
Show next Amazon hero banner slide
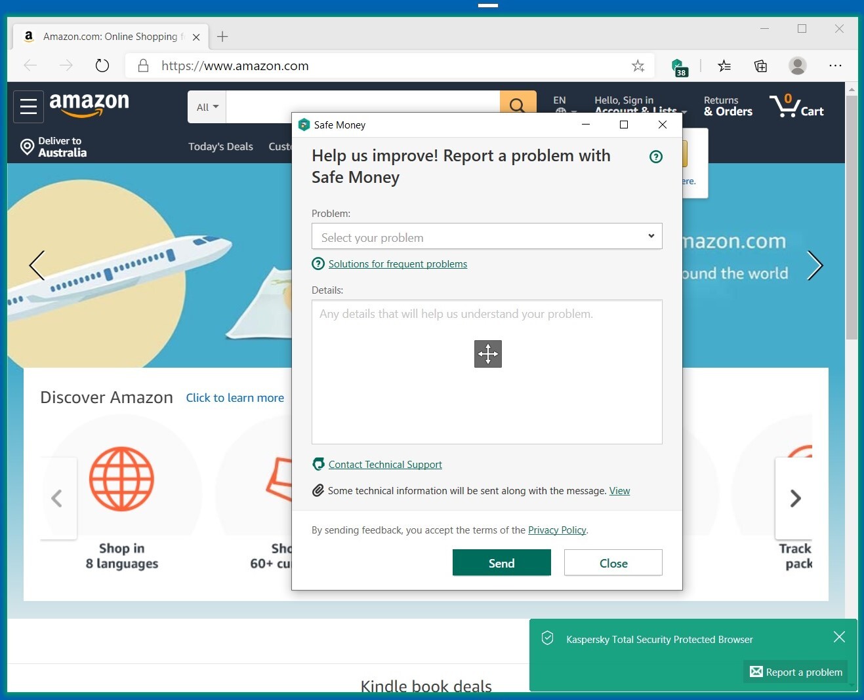click(x=814, y=265)
